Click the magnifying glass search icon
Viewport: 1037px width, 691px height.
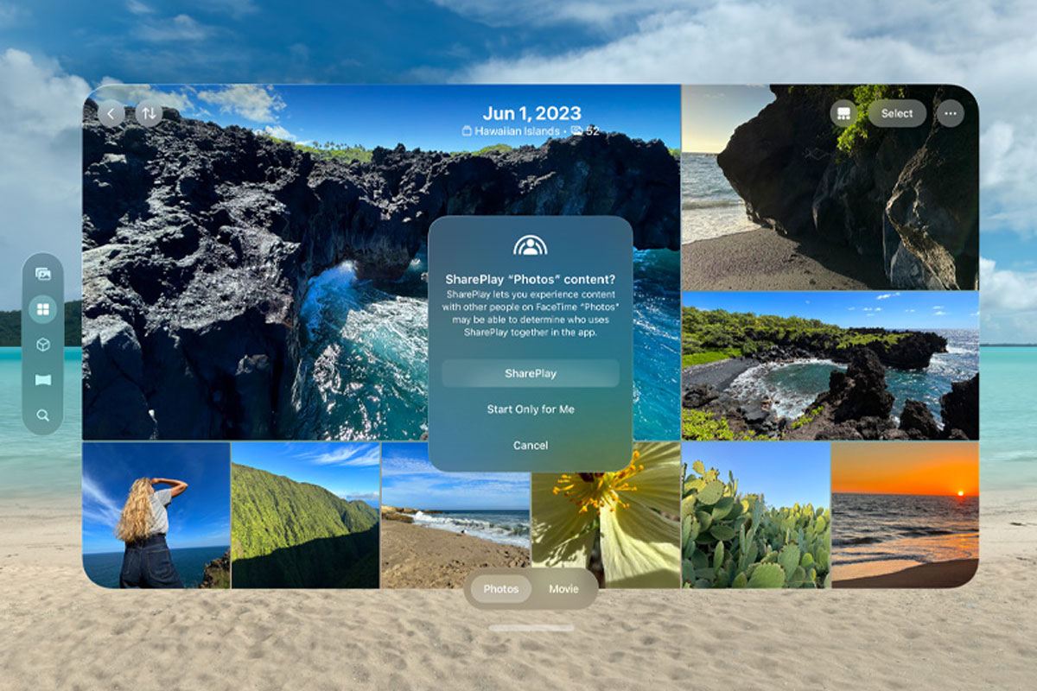[42, 415]
